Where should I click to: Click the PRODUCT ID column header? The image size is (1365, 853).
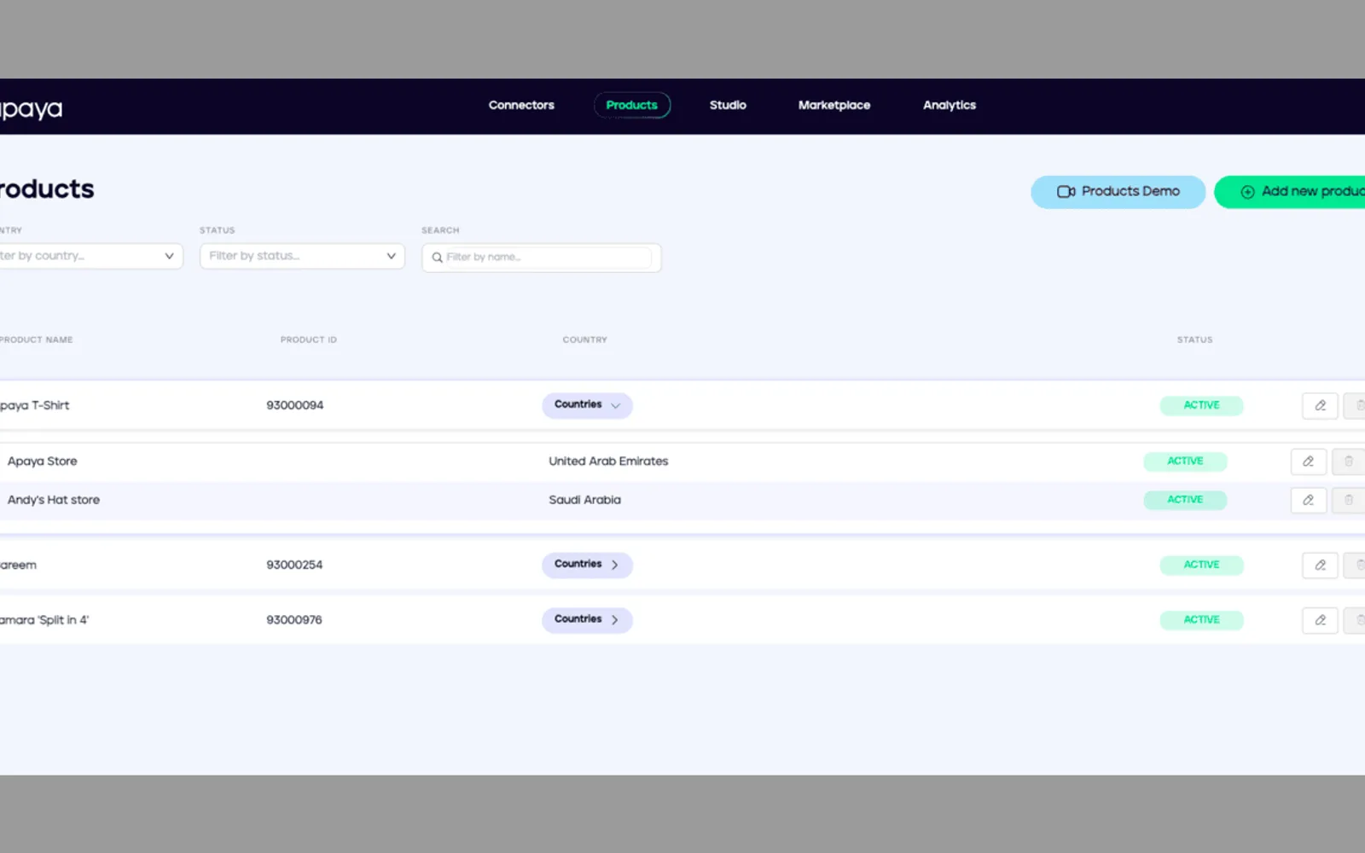click(x=309, y=339)
